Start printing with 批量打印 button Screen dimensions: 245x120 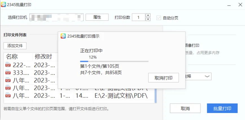pyautogui.click(x=222, y=108)
